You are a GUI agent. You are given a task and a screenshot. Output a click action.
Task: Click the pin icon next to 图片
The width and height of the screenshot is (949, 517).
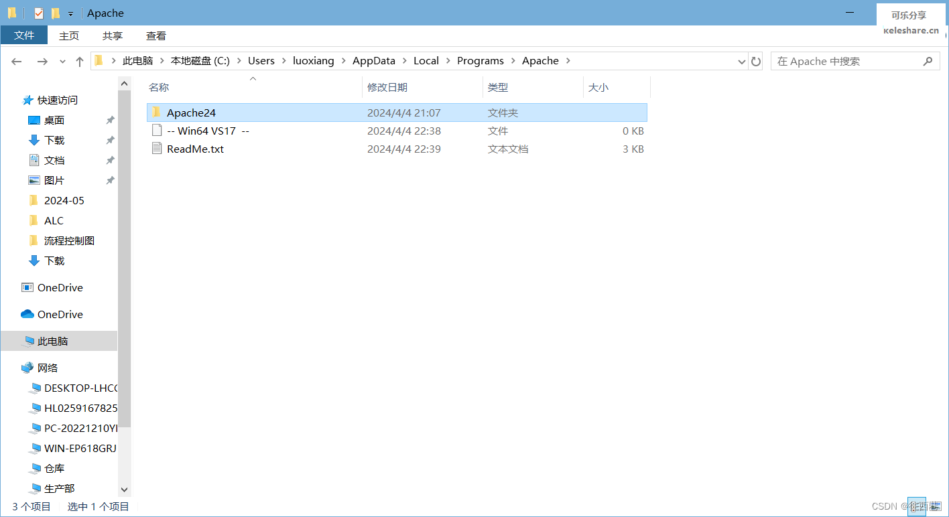[110, 180]
